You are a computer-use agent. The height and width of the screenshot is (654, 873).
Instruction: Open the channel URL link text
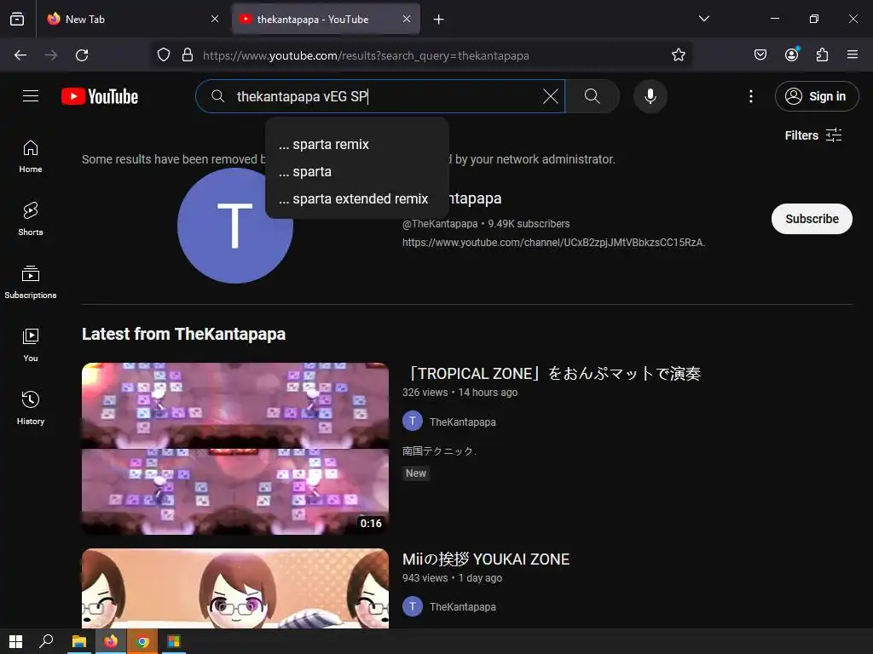[x=553, y=243]
